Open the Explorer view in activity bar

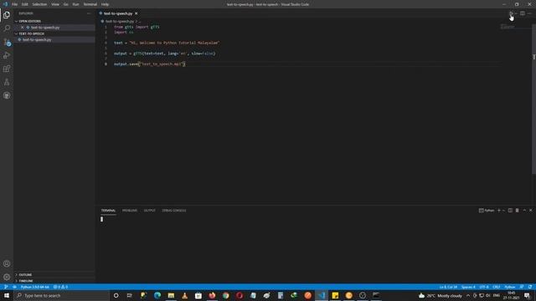(7, 15)
